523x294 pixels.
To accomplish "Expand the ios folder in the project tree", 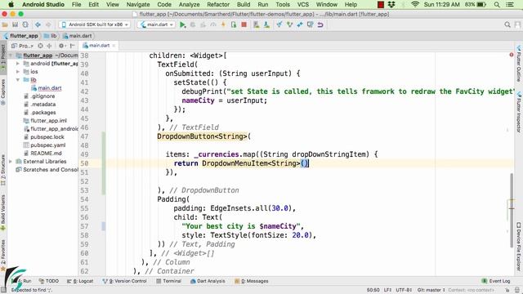I will [x=18, y=72].
